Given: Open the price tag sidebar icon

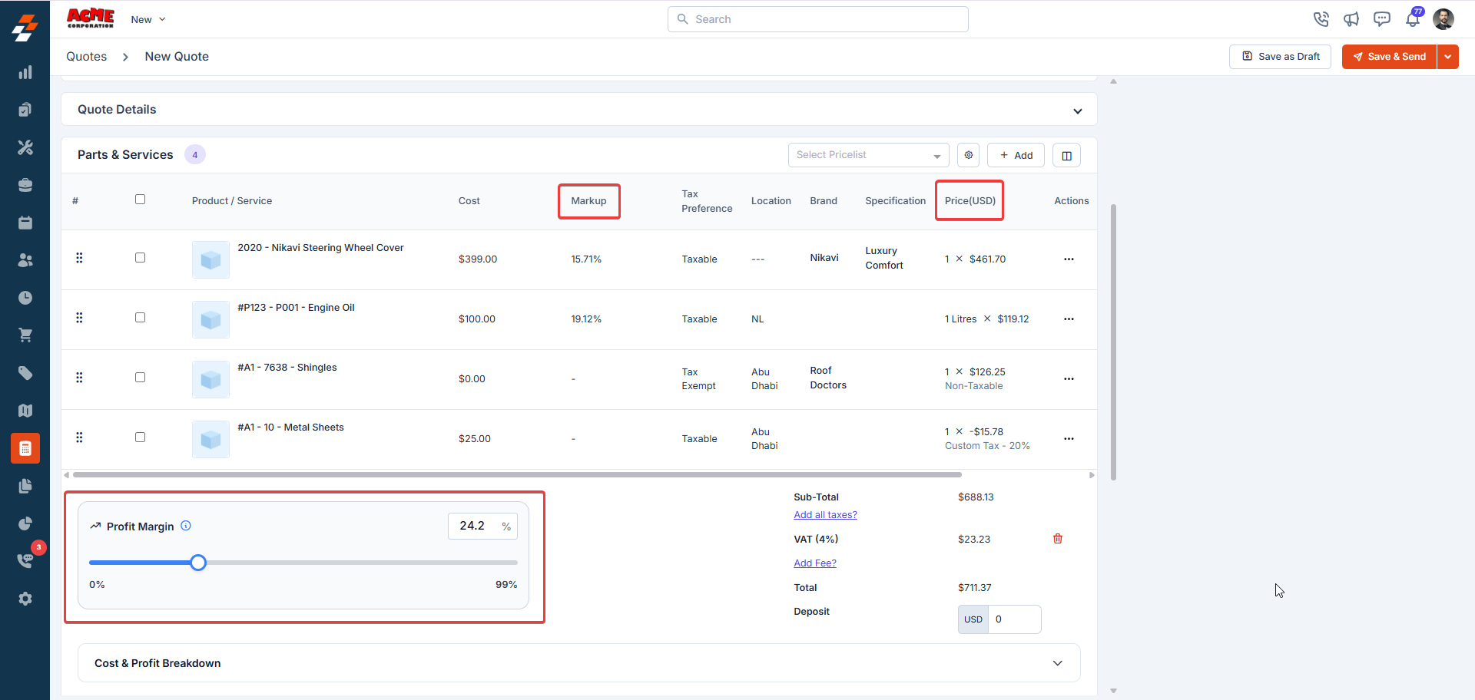Looking at the screenshot, I should pos(25,373).
